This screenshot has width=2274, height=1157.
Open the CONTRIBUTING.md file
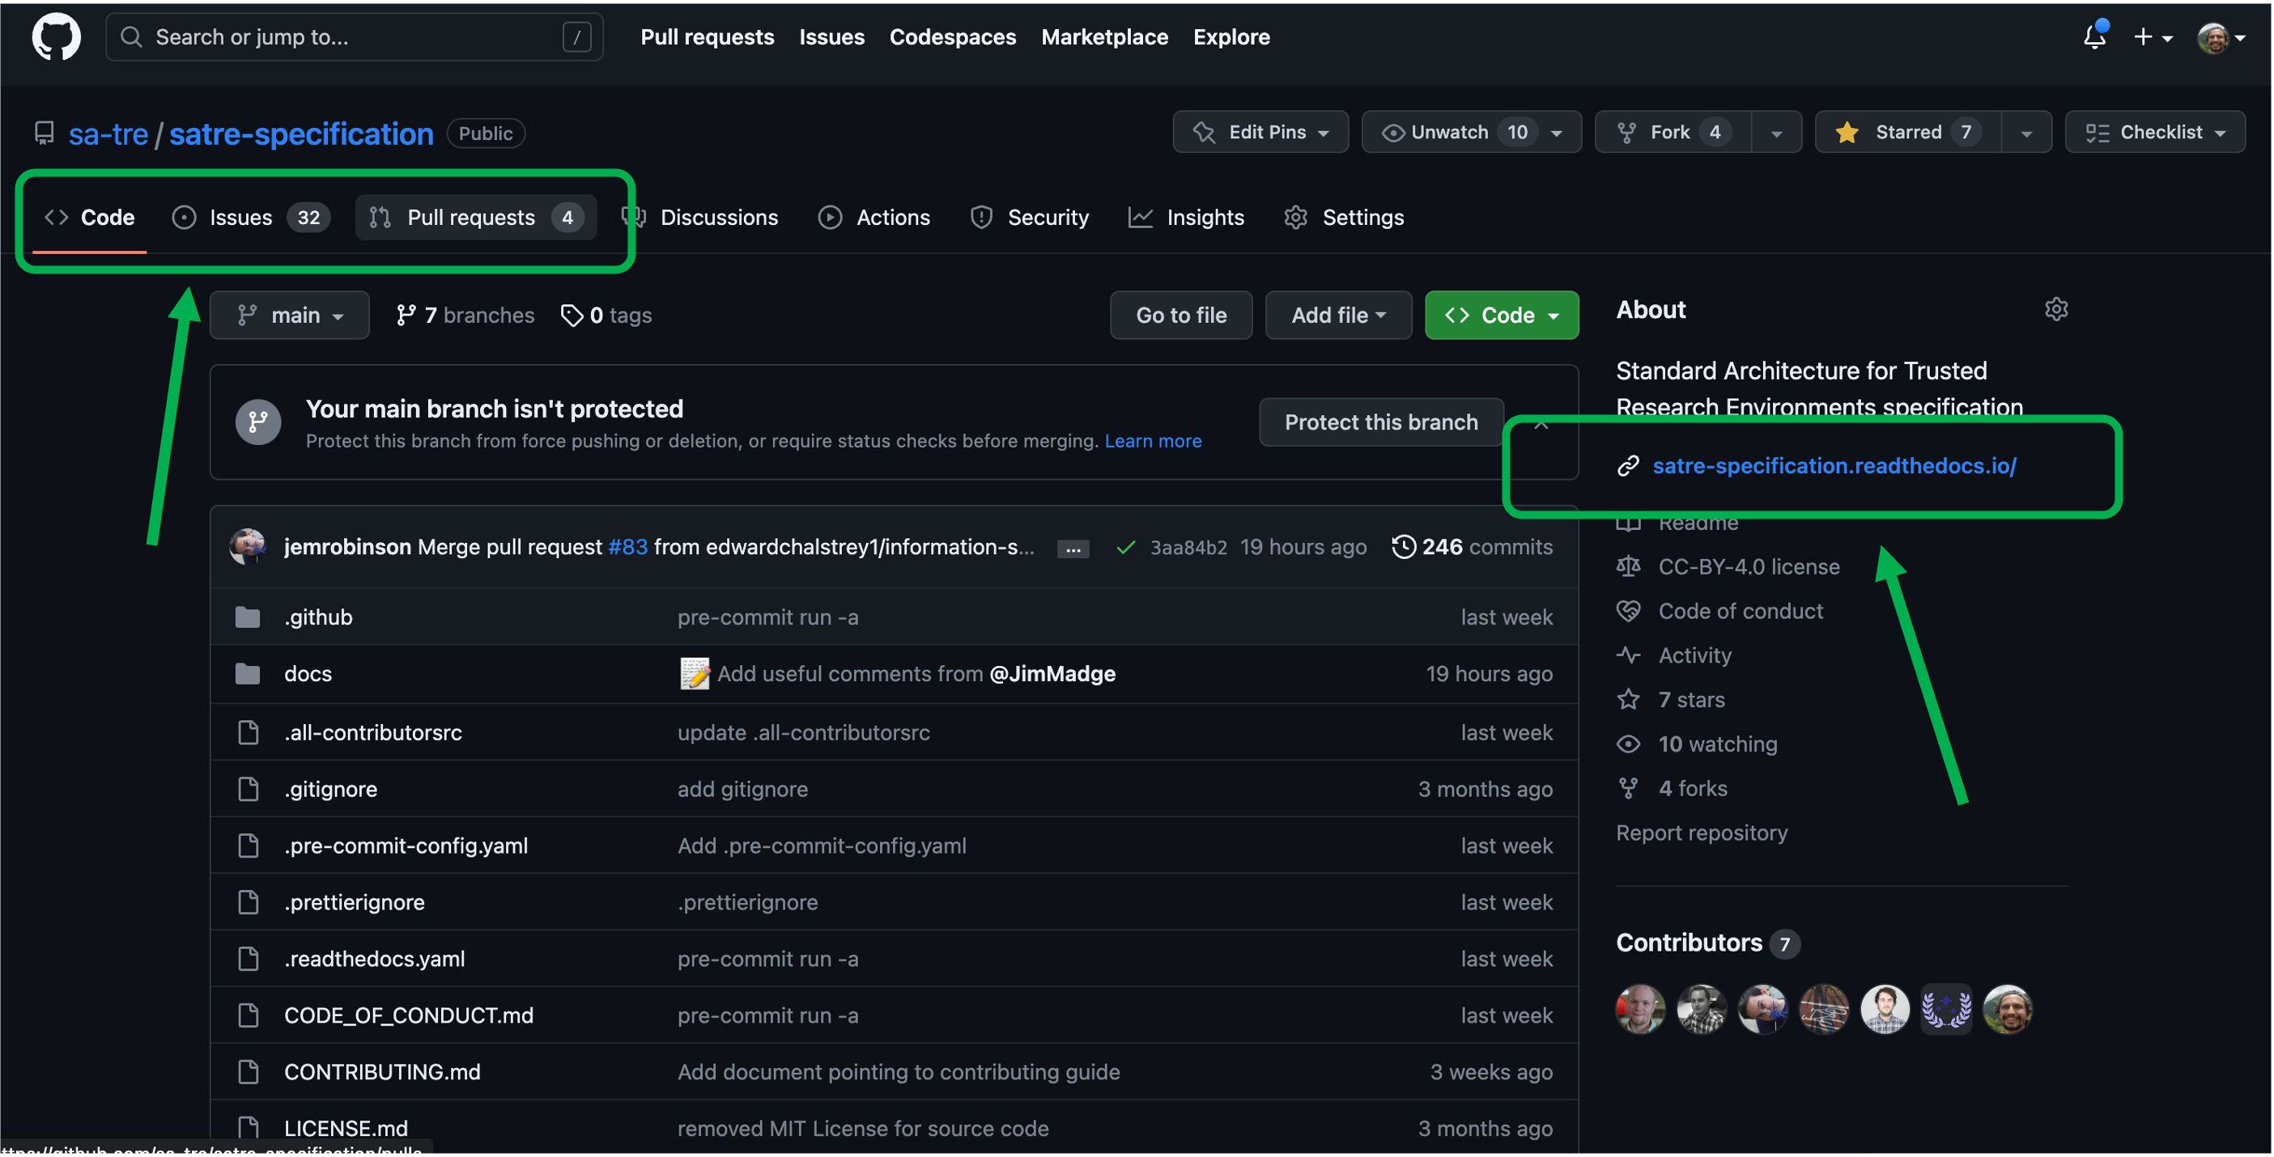(x=382, y=1071)
